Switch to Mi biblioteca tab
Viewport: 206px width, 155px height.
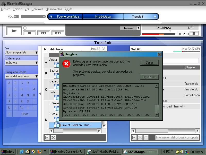[103, 17]
